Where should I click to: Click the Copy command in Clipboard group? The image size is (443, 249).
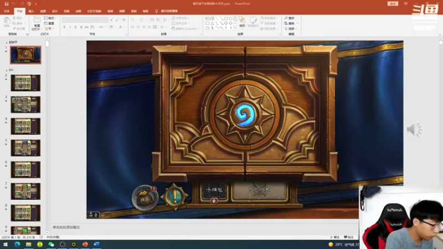coord(18,23)
